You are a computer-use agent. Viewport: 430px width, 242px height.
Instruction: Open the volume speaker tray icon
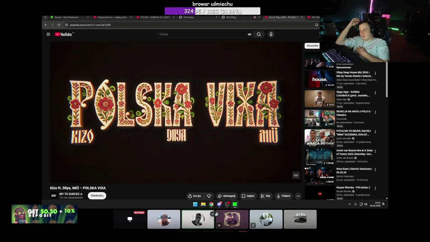coord(366,204)
